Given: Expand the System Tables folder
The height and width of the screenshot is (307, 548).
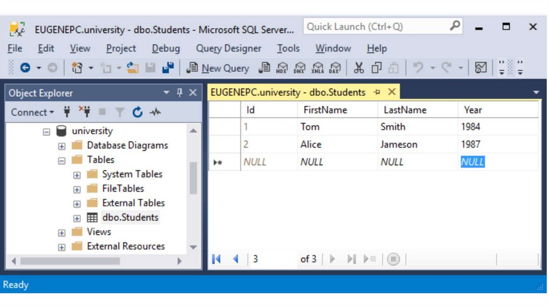Looking at the screenshot, I should 77,175.
